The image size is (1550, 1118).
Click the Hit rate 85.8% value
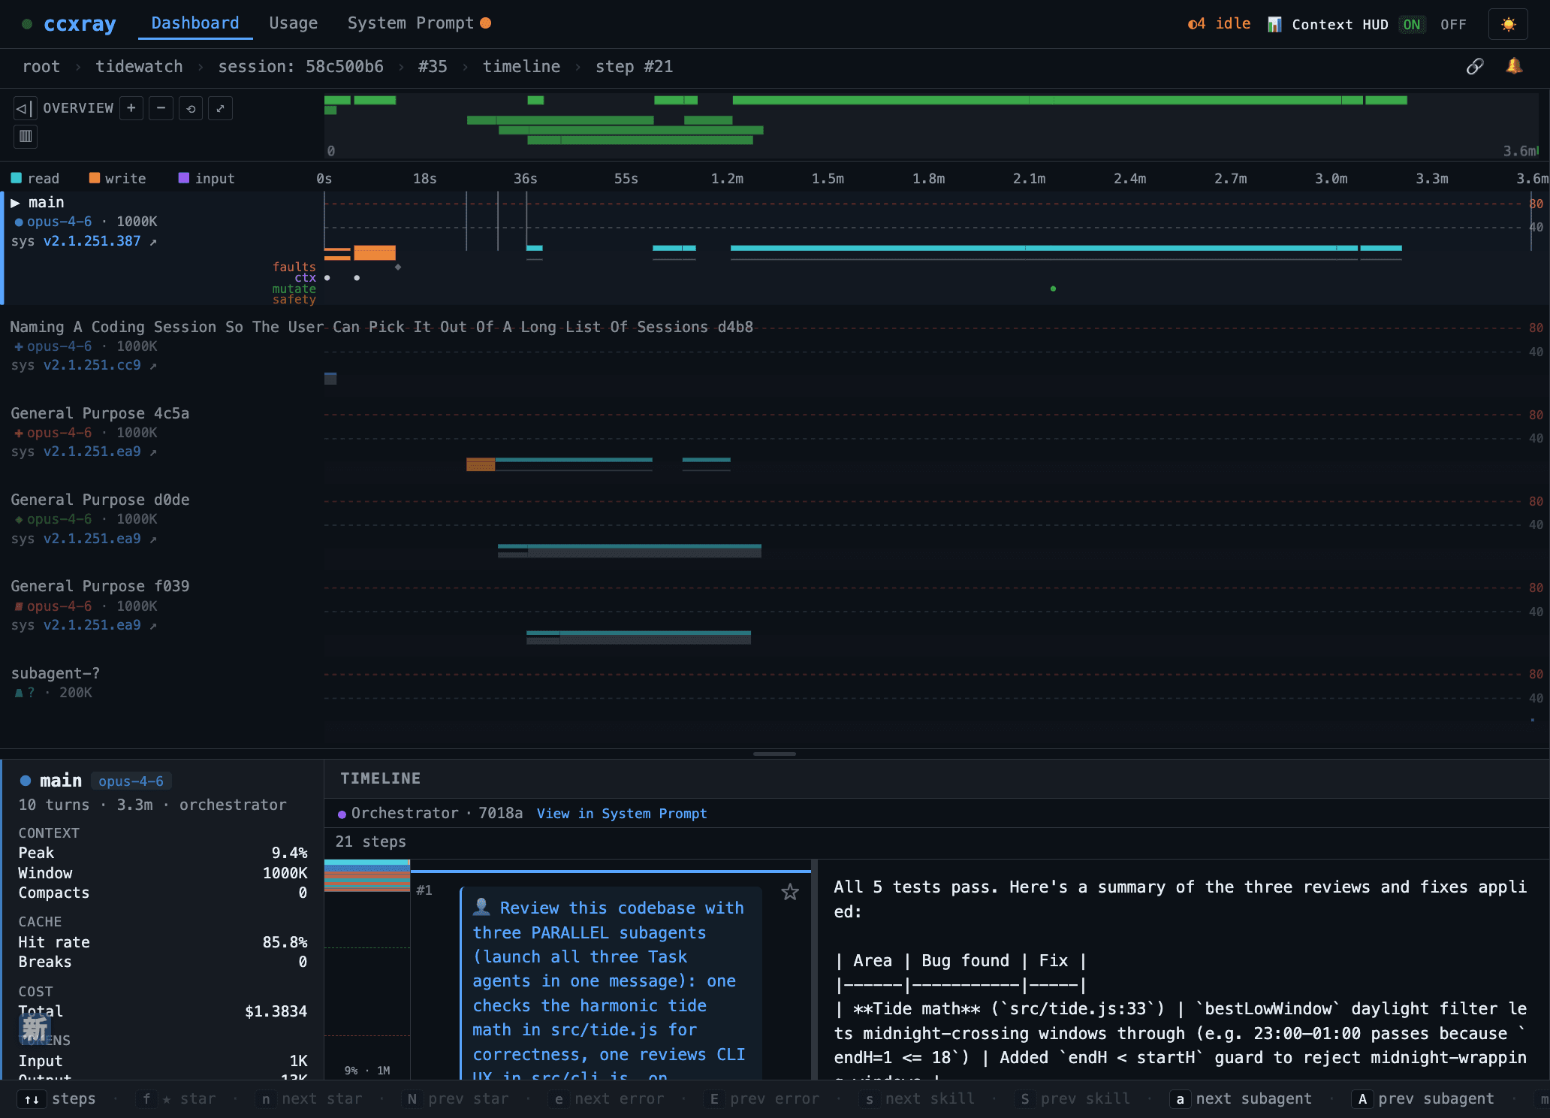coord(285,942)
